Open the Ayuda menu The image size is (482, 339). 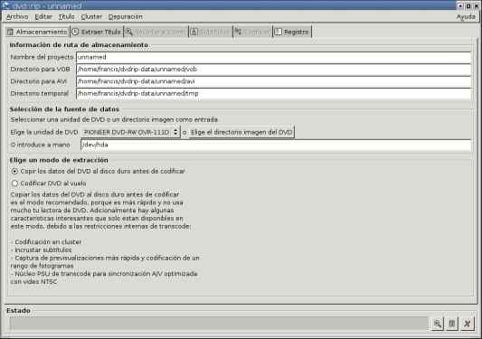coord(466,17)
